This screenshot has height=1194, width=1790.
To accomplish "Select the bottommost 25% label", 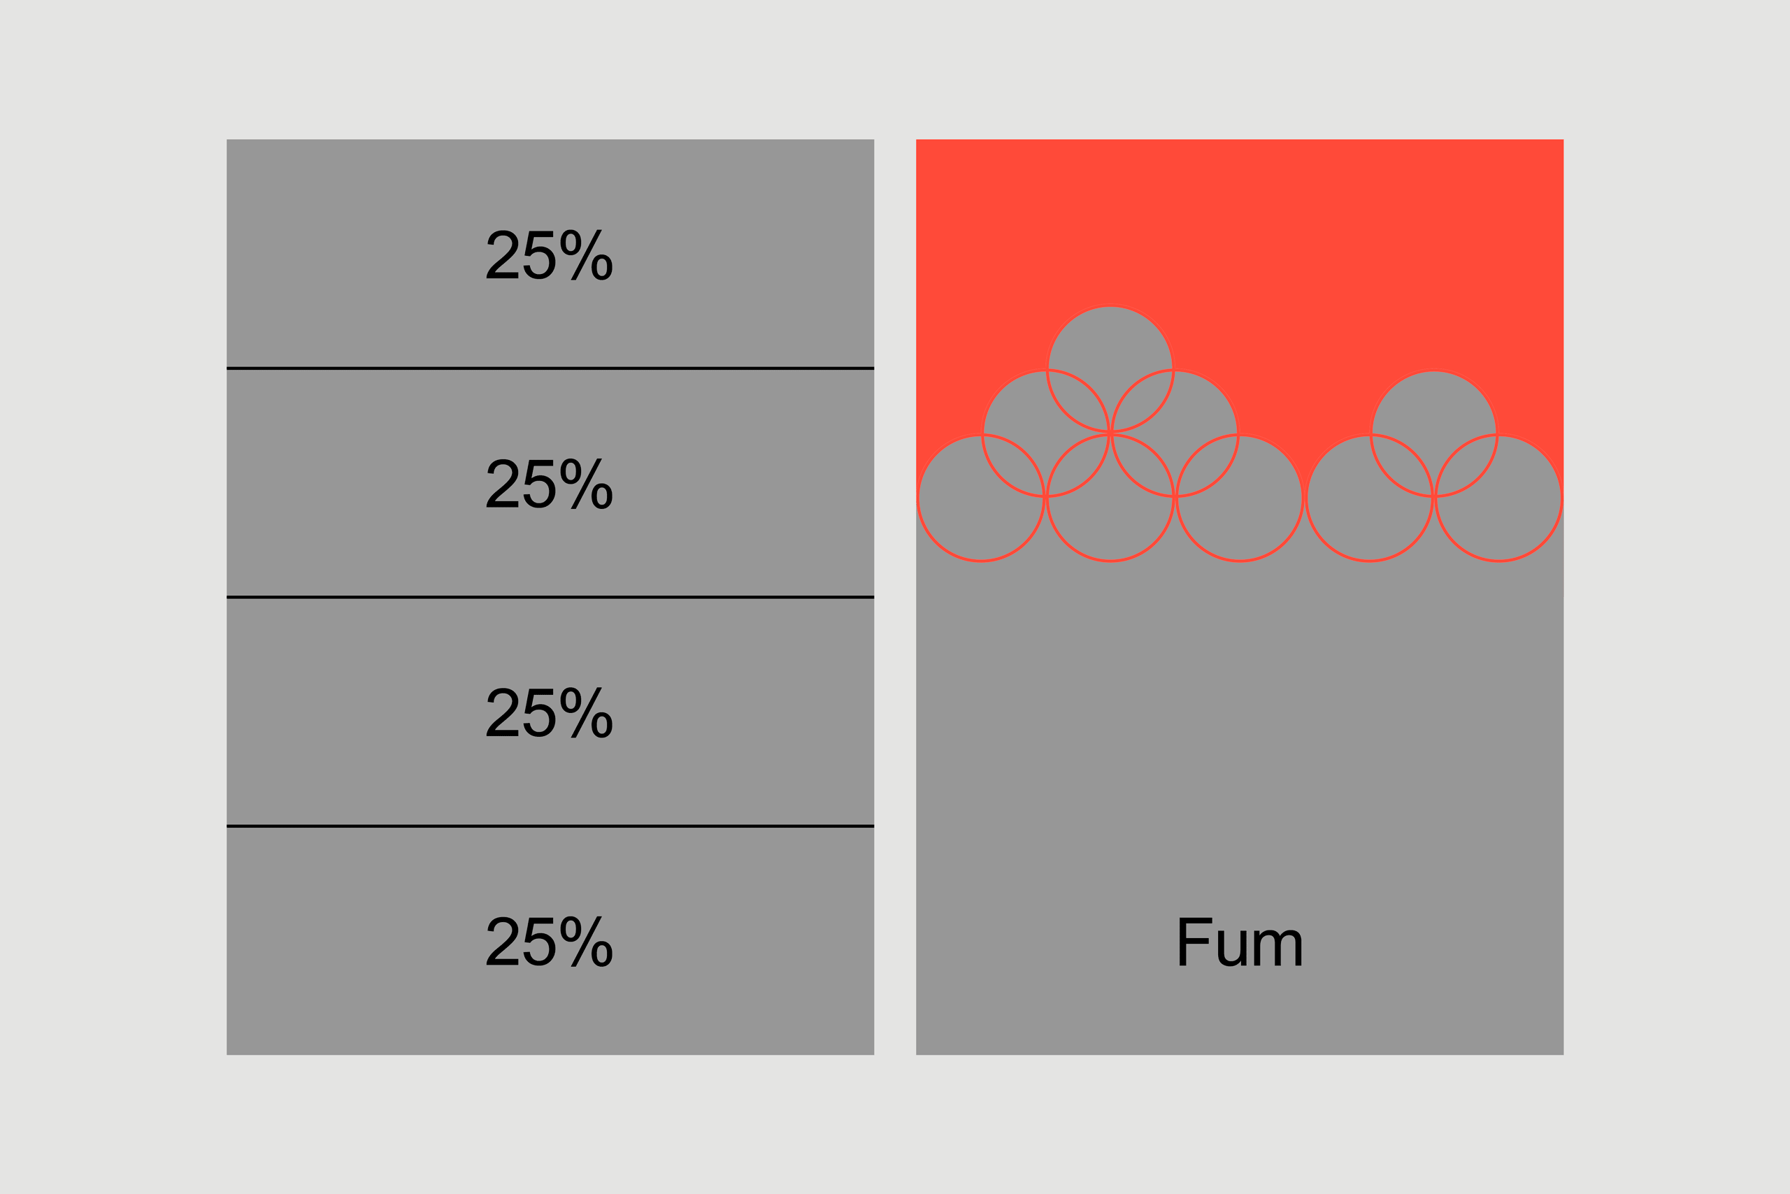I will pos(549,941).
